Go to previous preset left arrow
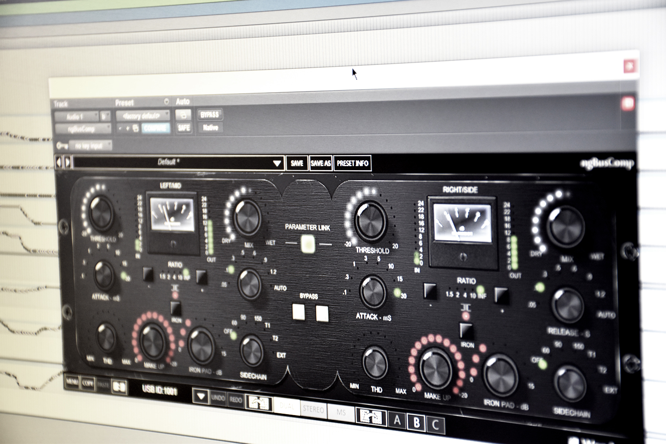The height and width of the screenshot is (444, 666). pyautogui.click(x=58, y=162)
